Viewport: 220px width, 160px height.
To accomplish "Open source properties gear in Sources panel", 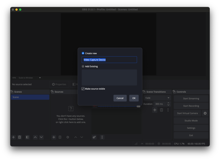I will tap(68, 137).
